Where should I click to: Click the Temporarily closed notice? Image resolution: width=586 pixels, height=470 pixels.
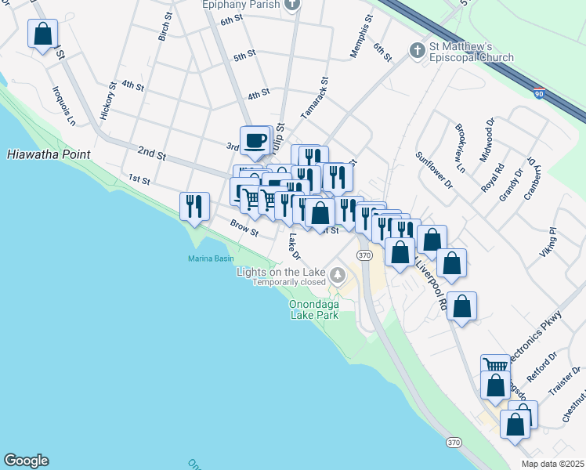[x=289, y=282]
